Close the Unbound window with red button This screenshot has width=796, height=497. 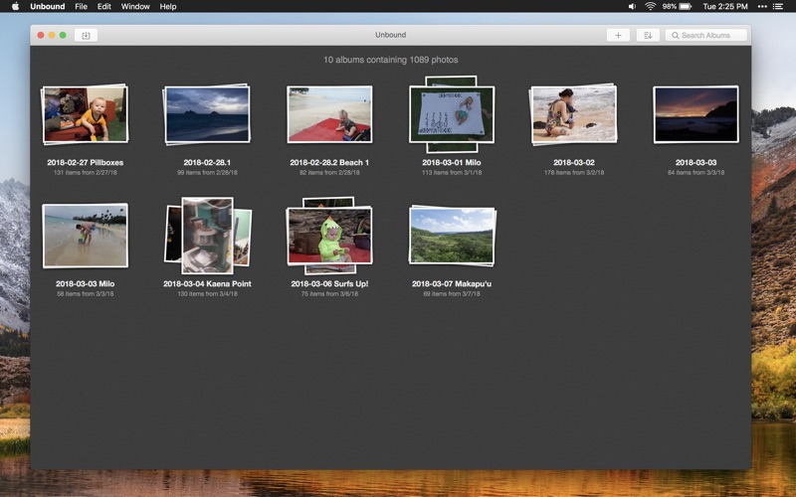point(41,35)
